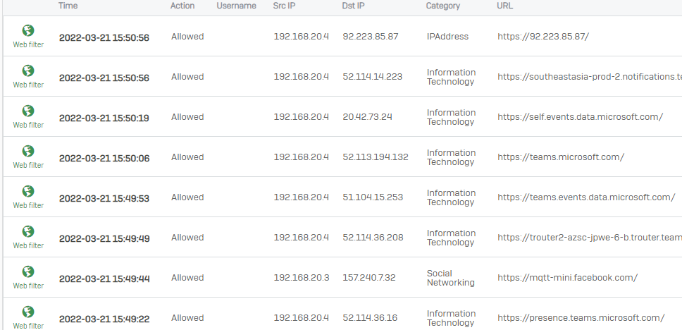The height and width of the screenshot is (330, 682).
Task: Select destination IP 157.240.7.32
Action: pyautogui.click(x=369, y=278)
